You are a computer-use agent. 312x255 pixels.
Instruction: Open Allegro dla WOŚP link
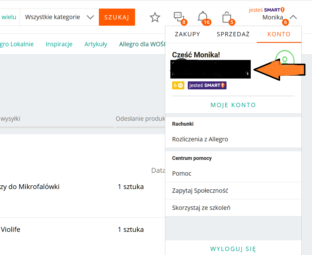click(x=142, y=44)
